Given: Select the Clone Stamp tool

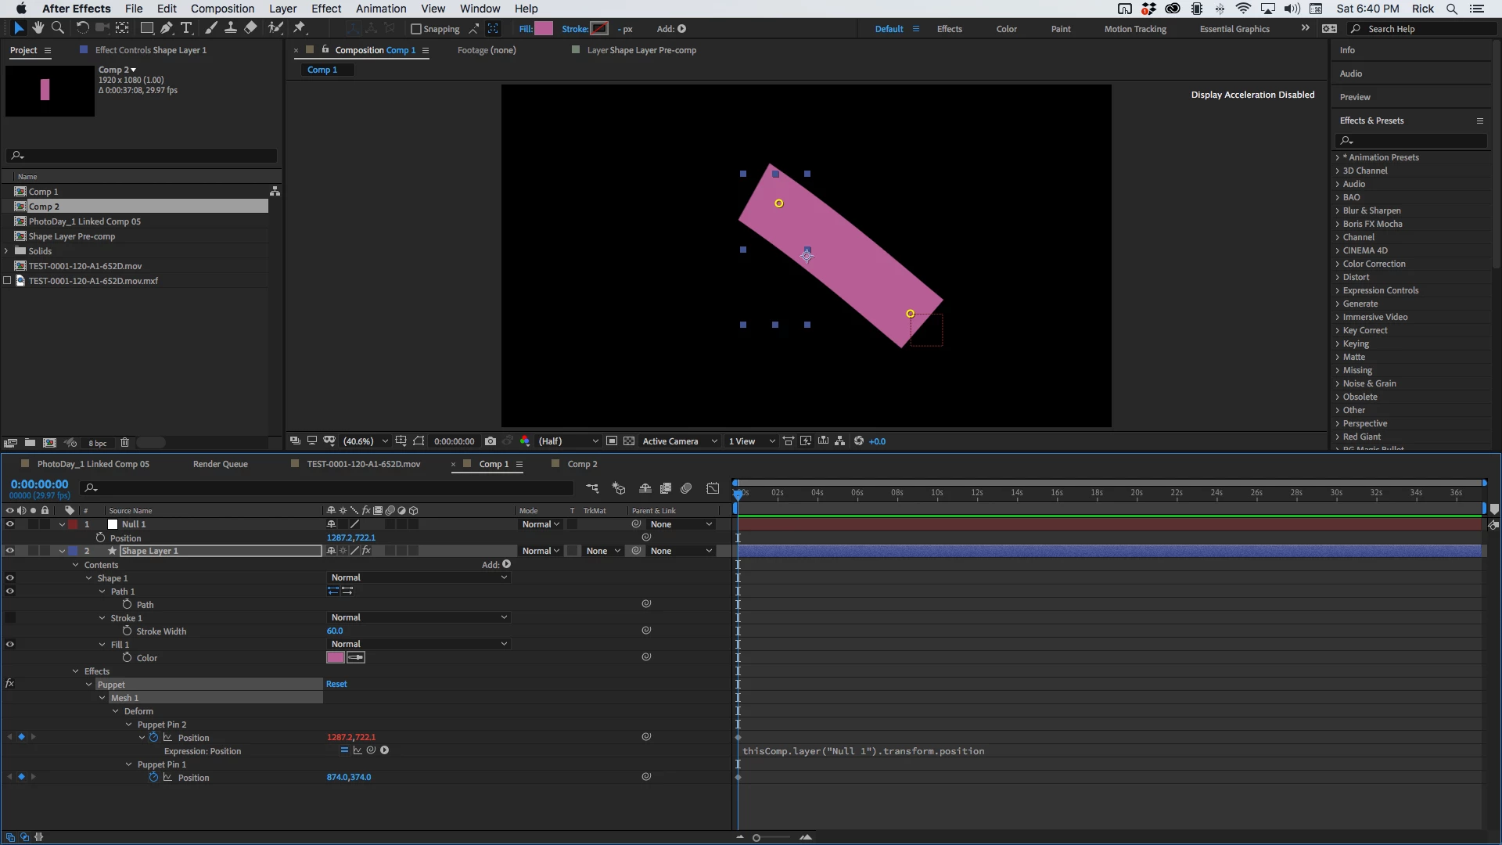Looking at the screenshot, I should (x=231, y=28).
